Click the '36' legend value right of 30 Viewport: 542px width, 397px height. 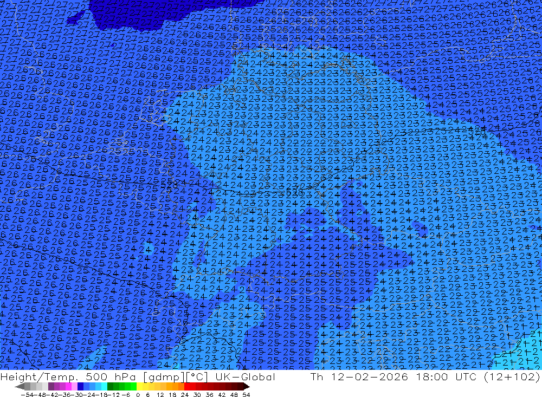click(x=209, y=395)
